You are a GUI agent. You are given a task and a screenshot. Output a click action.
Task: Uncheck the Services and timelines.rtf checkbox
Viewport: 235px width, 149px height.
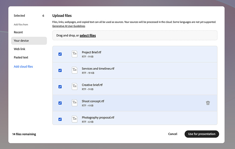(60, 70)
